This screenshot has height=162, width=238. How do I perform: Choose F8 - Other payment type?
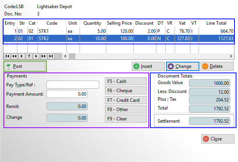point(126,109)
